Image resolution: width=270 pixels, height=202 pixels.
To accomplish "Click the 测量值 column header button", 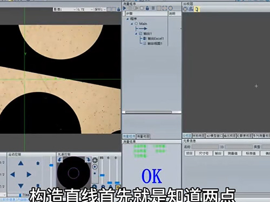I will point(232,153).
